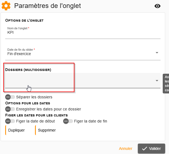This screenshot has width=169, height=154.
Task: Toggle Enregistrer les dates pour ce dossier
Action: click(x=10, y=109)
